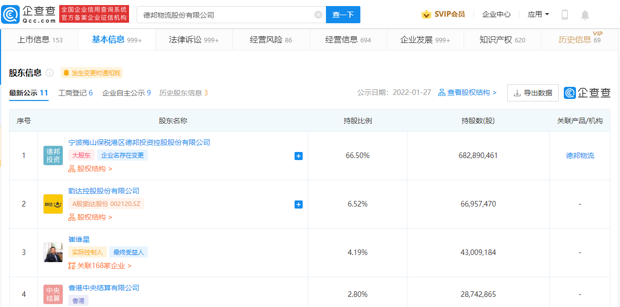Click the 企业名存在变更 tag
Viewport: 620px width, 307px height.
coord(122,156)
